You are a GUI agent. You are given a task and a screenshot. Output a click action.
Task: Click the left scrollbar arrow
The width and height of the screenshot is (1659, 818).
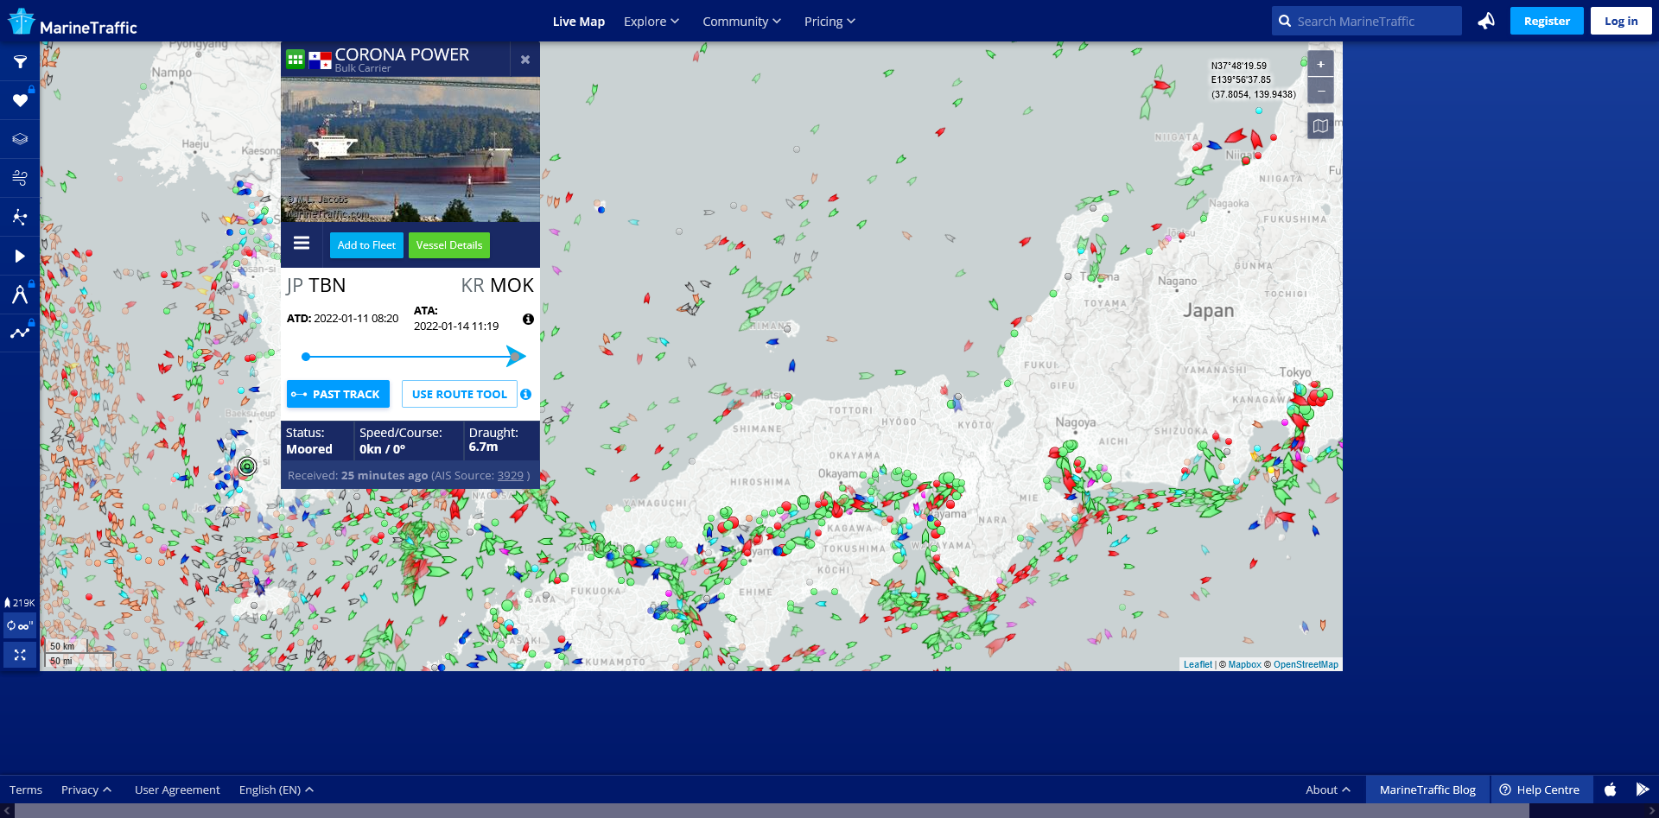[x=7, y=811]
